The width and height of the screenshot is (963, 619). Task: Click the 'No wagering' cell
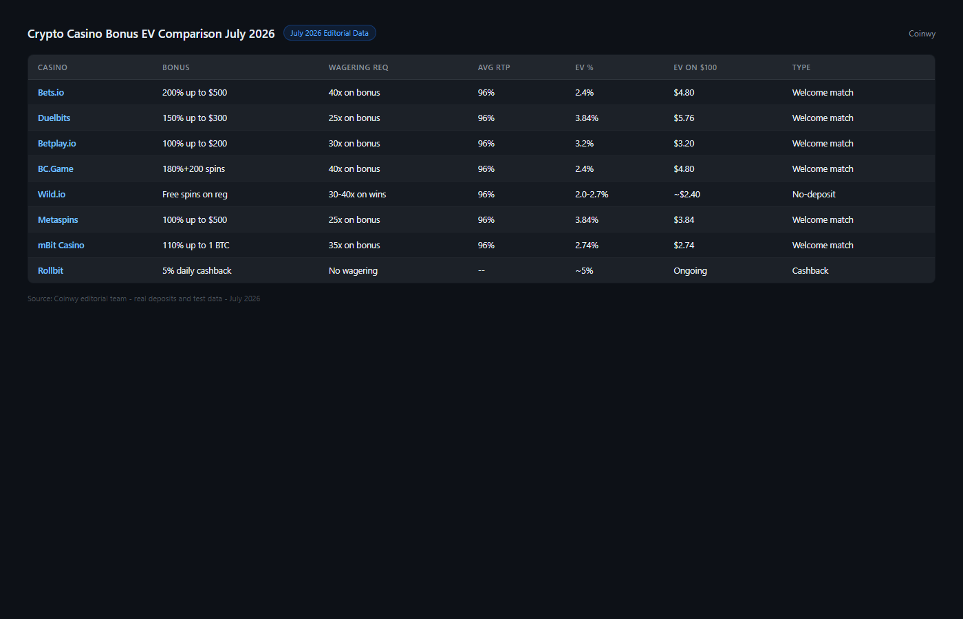tap(353, 271)
